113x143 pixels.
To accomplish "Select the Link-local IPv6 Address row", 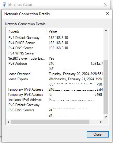I will (x=55, y=100).
